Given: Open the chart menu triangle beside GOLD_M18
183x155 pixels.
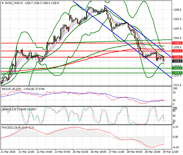Looking at the screenshot, I should click(x=3, y=3).
